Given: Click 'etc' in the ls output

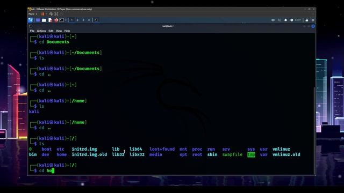Looking at the screenshot, I should 60,149.
